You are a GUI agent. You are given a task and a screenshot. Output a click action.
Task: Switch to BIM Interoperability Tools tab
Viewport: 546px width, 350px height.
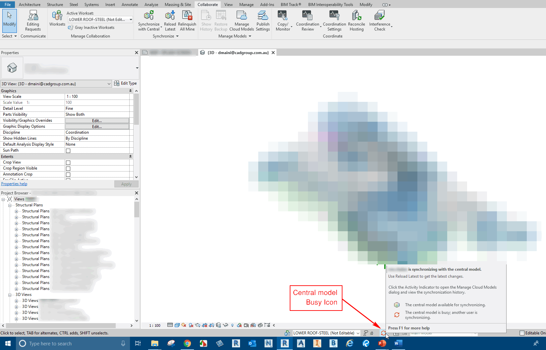point(331,4)
